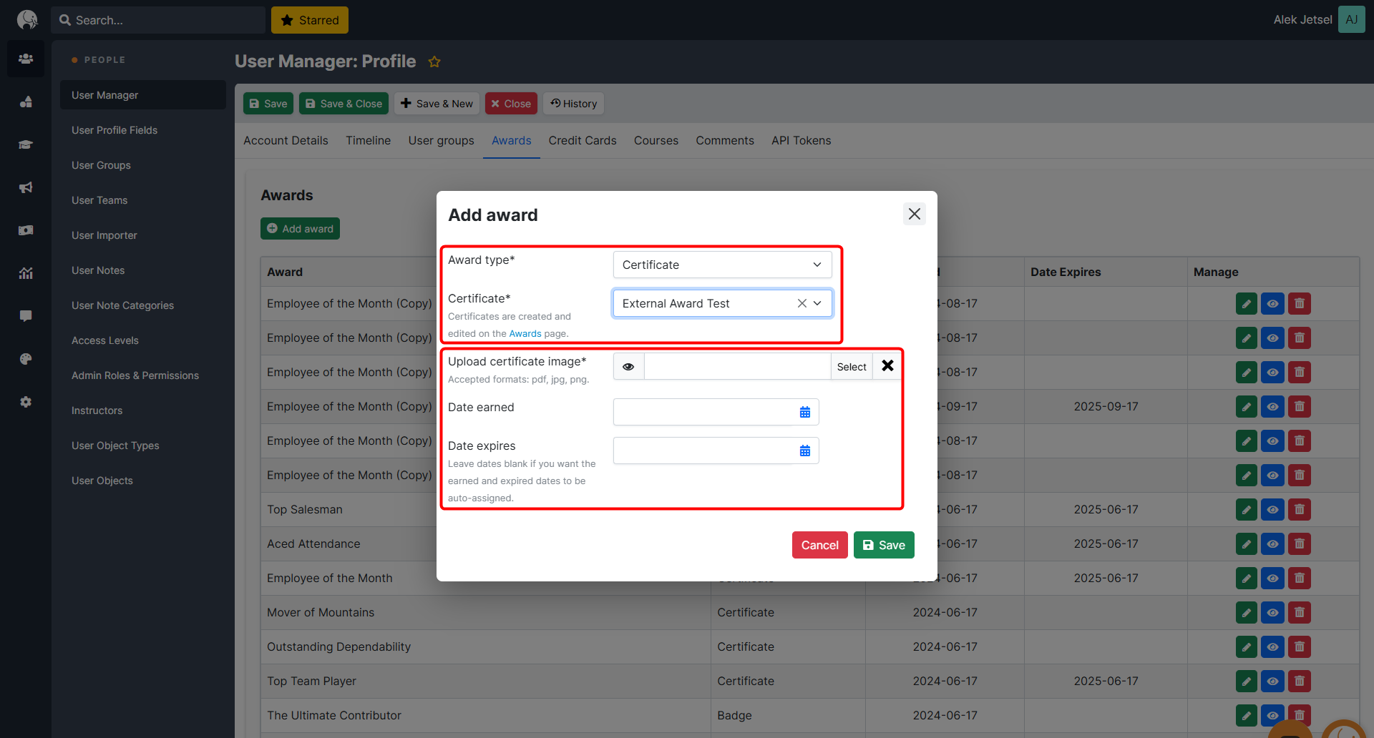
Task: Click the palette icon in left sidebar
Action: click(x=26, y=359)
